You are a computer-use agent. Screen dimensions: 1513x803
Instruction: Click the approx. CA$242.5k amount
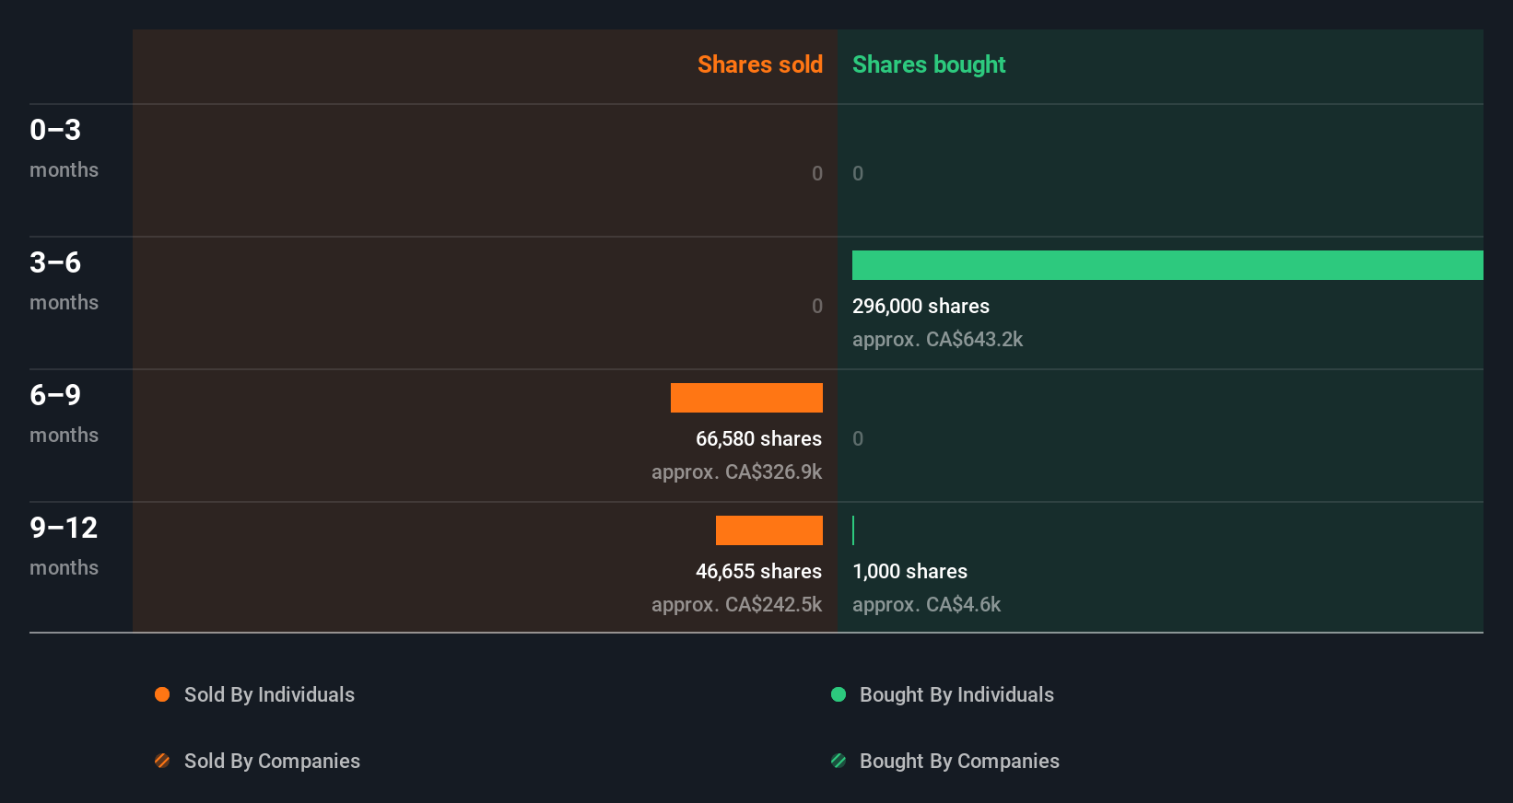pyautogui.click(x=736, y=605)
